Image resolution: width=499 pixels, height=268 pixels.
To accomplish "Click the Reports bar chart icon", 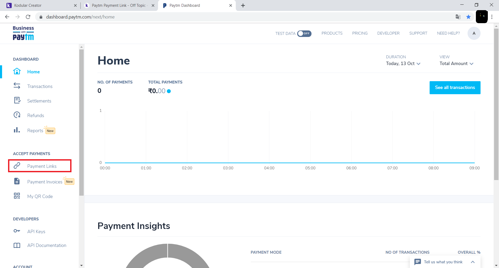I will point(17,130).
